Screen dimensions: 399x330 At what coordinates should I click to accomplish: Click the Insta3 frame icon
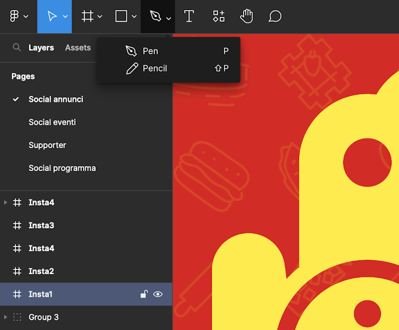coord(17,225)
